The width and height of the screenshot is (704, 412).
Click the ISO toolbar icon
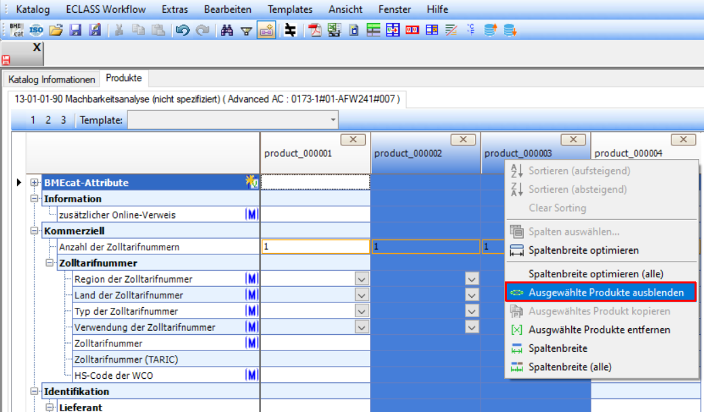pyautogui.click(x=37, y=30)
